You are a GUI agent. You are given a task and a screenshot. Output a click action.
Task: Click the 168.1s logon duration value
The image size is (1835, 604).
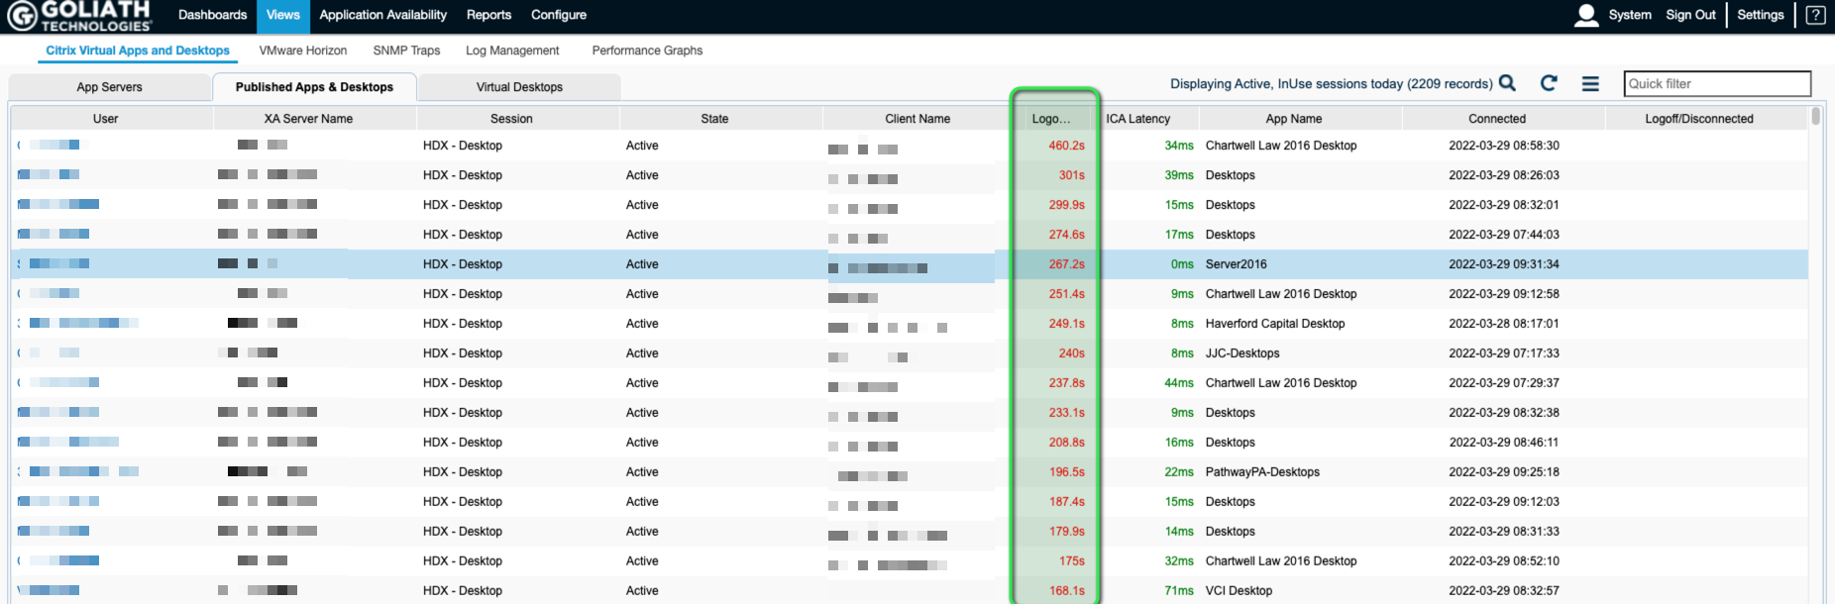tap(1066, 591)
